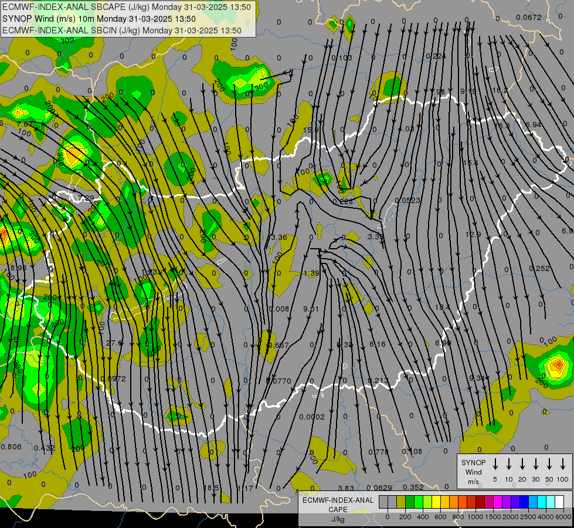This screenshot has width=574, height=528.
Task: Click the map value 0.224
Action: tap(436, 56)
